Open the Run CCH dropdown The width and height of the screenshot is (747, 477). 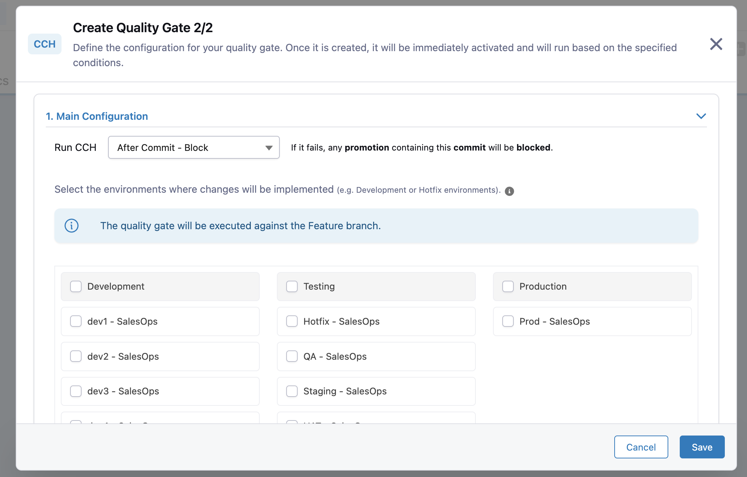(194, 147)
